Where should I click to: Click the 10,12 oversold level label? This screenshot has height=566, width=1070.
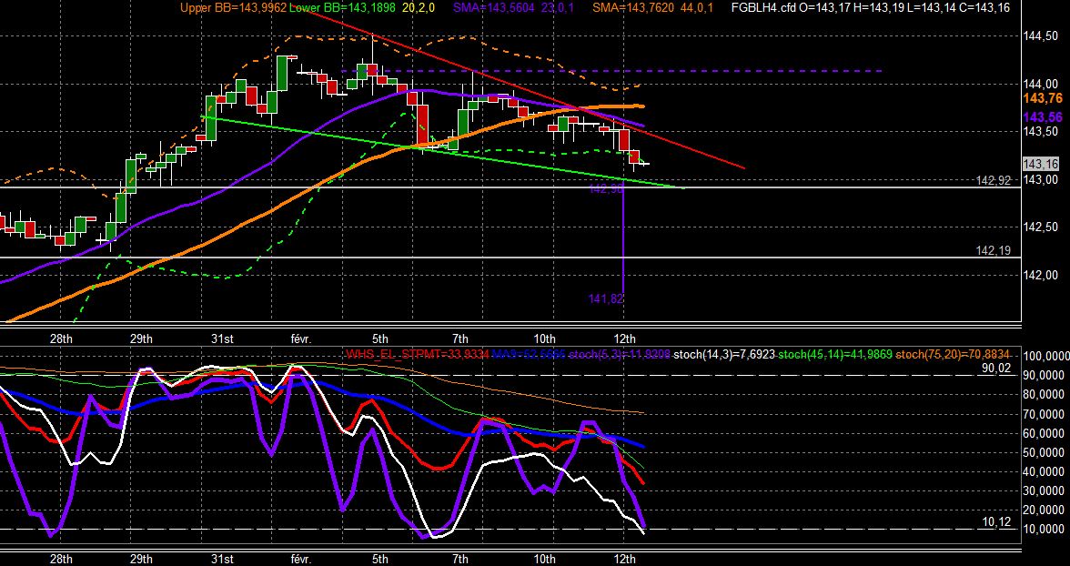[997, 521]
